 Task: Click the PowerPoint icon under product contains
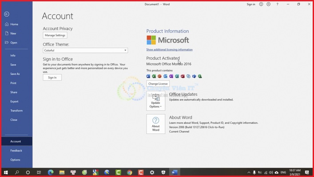[160, 77]
